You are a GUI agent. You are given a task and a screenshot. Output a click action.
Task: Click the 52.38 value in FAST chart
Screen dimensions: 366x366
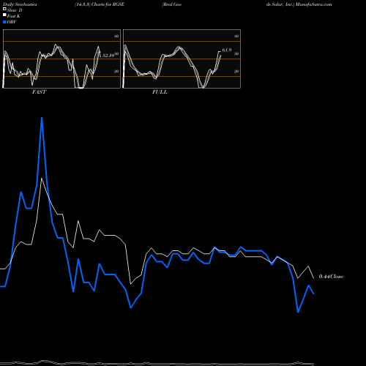coord(108,56)
